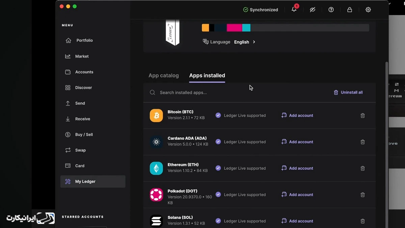Image resolution: width=405 pixels, height=228 pixels.
Task: Uninstall Solana app via trash icon
Action: click(363, 221)
